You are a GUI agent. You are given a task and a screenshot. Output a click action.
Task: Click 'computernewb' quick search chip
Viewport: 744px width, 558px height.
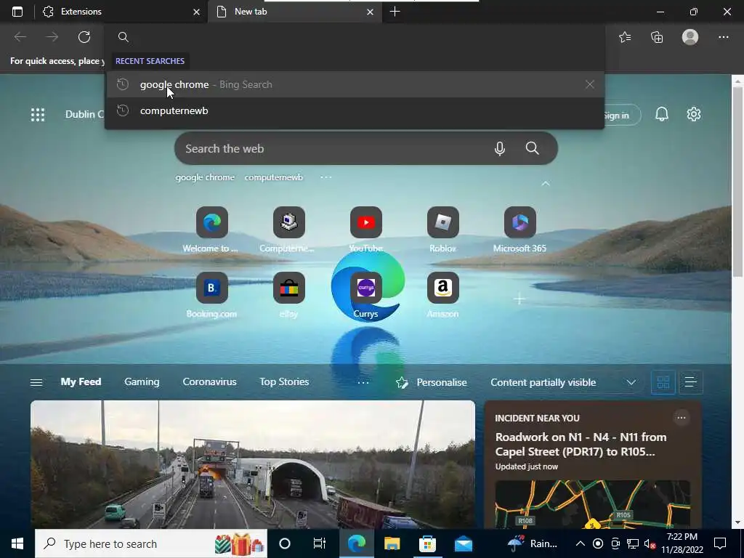tap(274, 177)
